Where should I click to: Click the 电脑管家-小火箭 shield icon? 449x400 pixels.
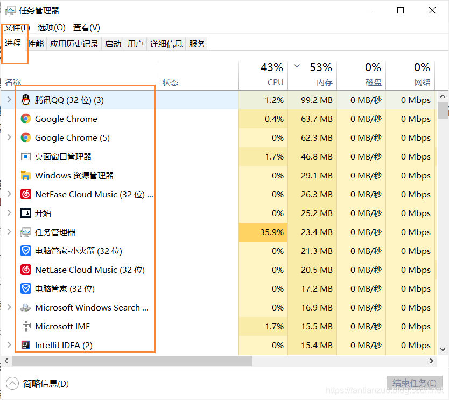click(26, 251)
